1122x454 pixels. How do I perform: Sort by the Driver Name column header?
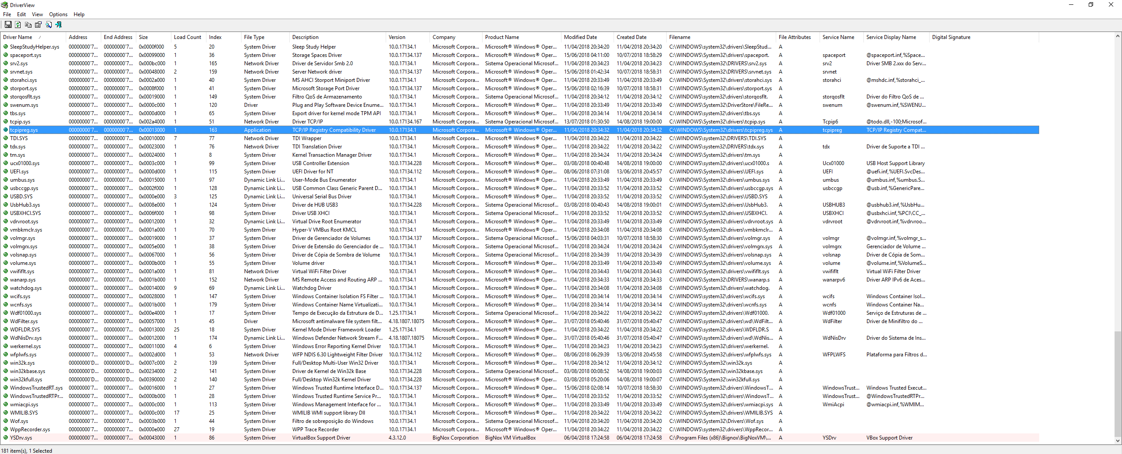18,37
